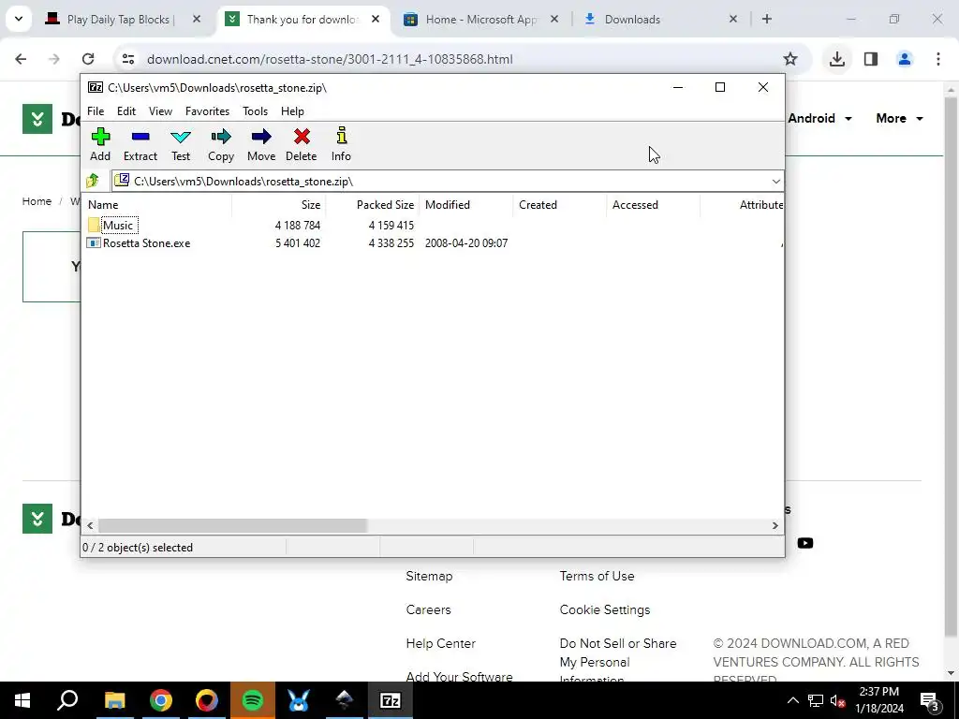This screenshot has height=719, width=959.
Task: Click the horizontal scrollbar right arrow
Action: coord(775,525)
